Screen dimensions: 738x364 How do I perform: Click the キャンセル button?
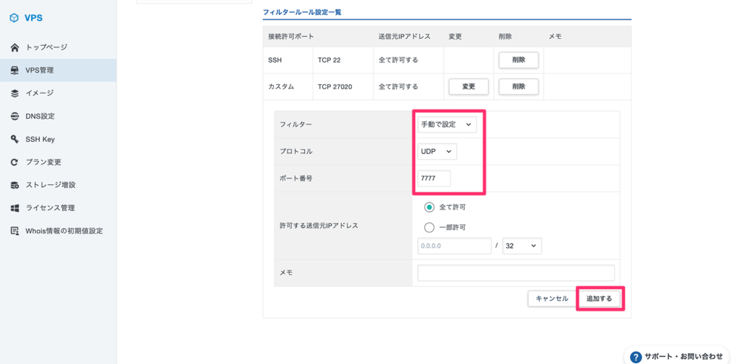pos(552,299)
